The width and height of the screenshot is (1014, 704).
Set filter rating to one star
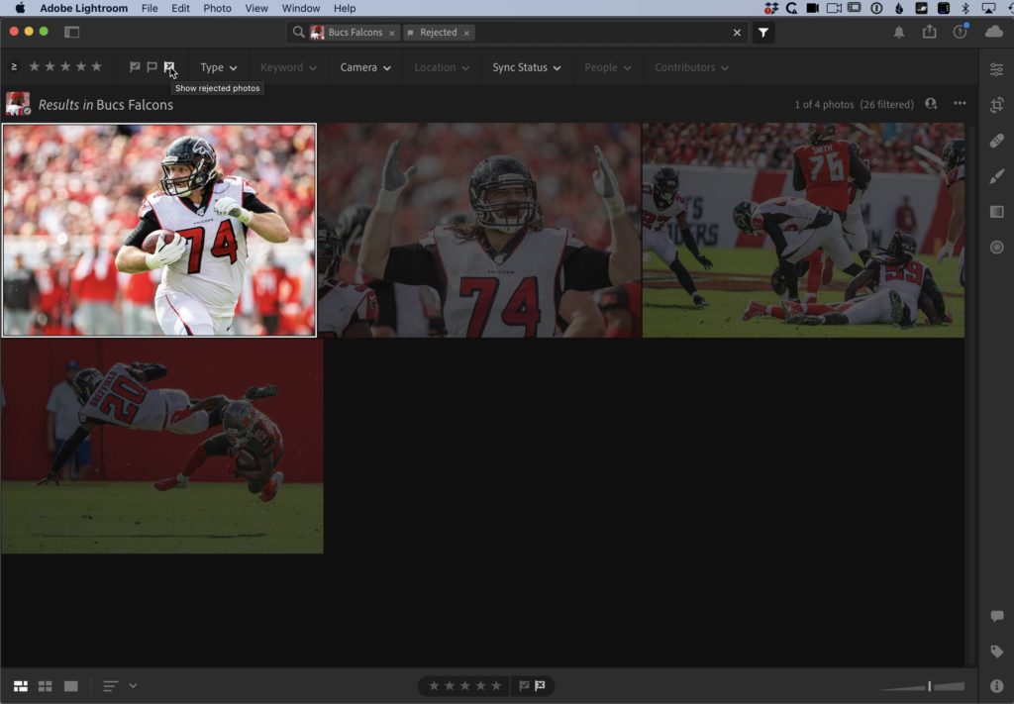[35, 66]
